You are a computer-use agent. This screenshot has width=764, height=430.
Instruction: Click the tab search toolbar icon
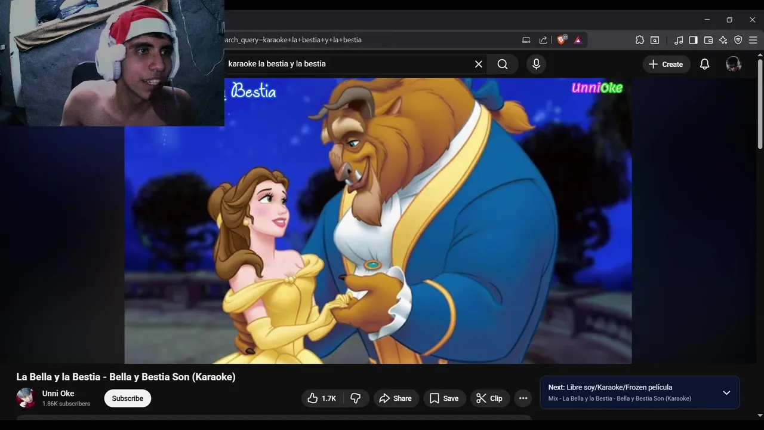tap(655, 40)
